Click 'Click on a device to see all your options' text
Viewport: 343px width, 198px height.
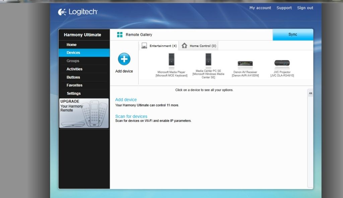click(204, 90)
